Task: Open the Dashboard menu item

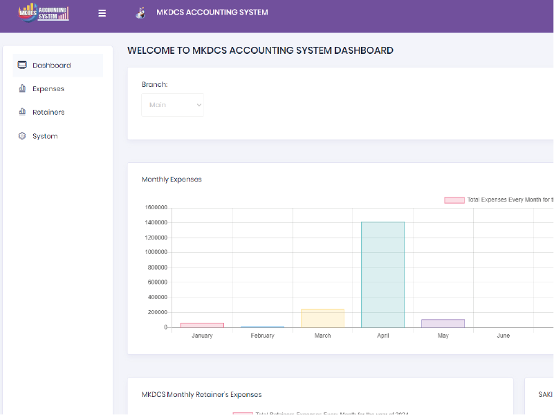Action: (x=58, y=66)
